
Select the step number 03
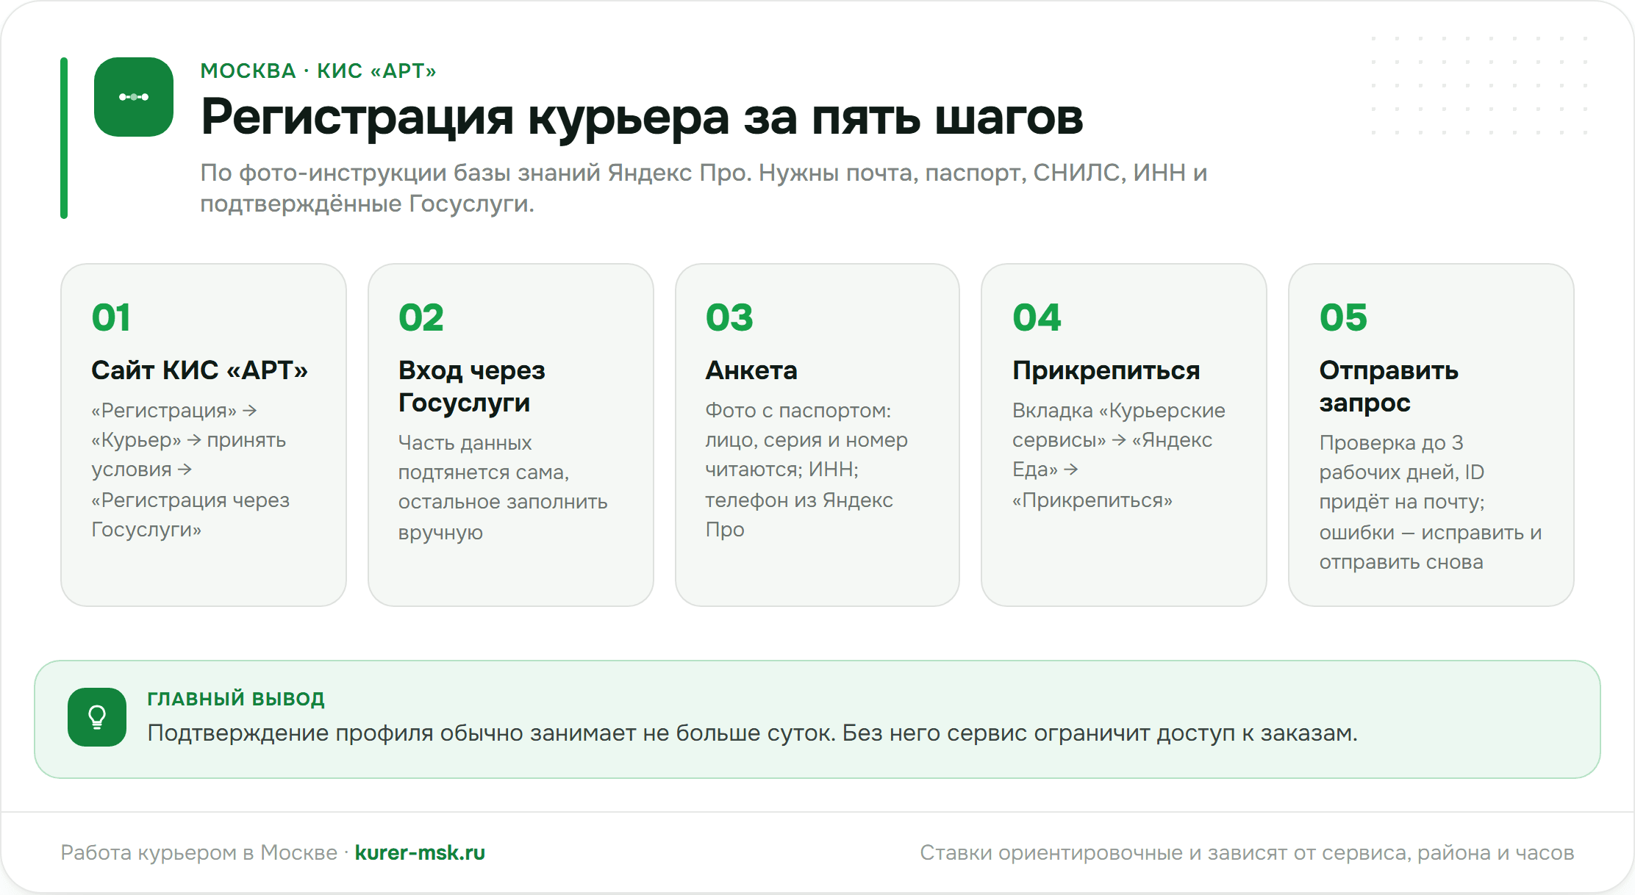(x=729, y=317)
